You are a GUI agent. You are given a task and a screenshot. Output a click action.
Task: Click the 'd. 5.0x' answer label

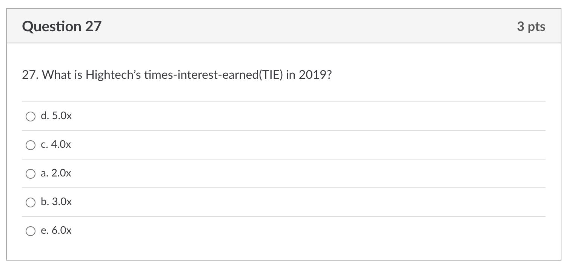[56, 116]
